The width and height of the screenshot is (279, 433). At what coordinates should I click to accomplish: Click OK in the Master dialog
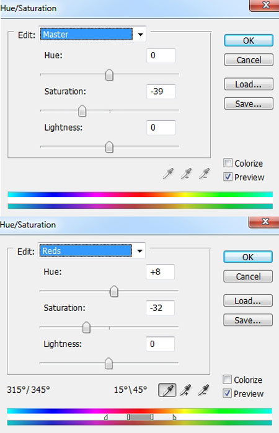pyautogui.click(x=249, y=41)
